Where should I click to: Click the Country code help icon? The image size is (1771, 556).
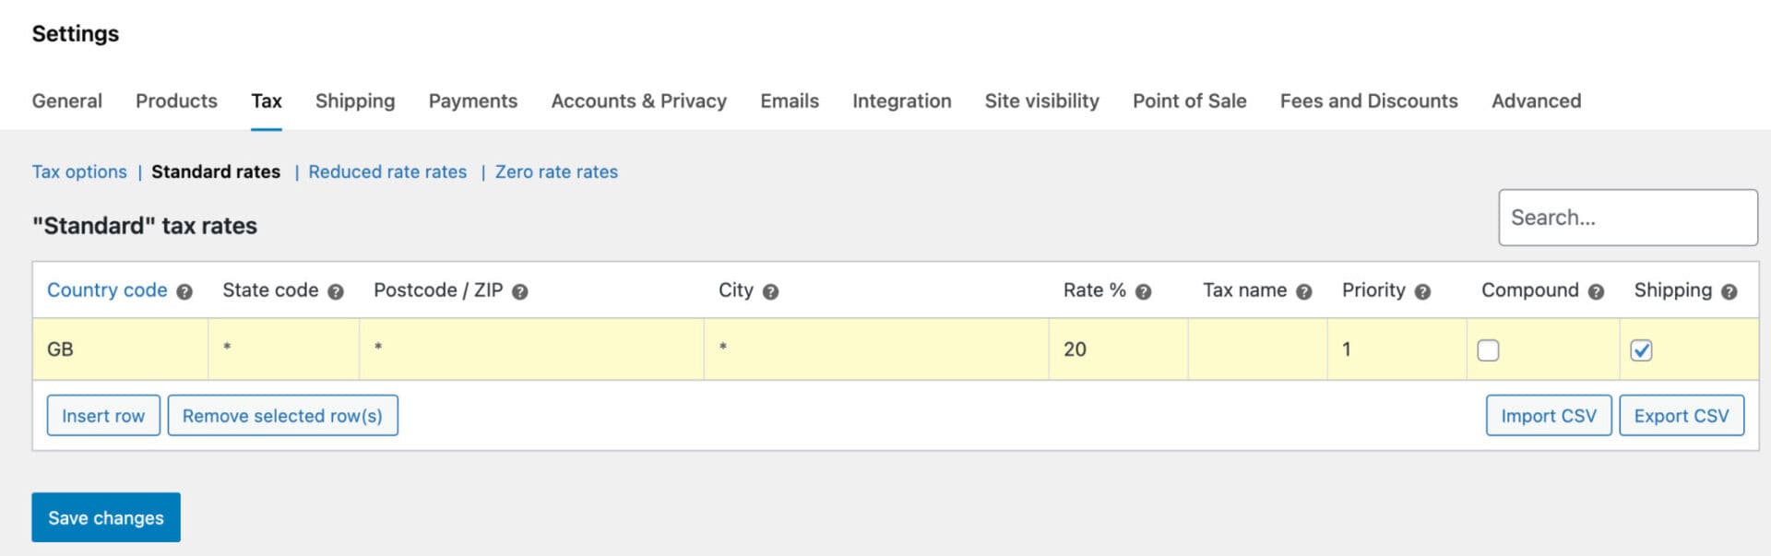184,291
